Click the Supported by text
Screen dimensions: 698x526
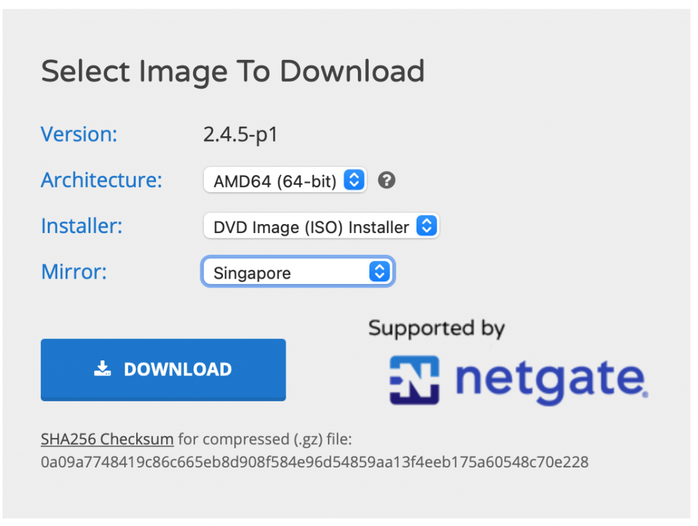point(437,329)
